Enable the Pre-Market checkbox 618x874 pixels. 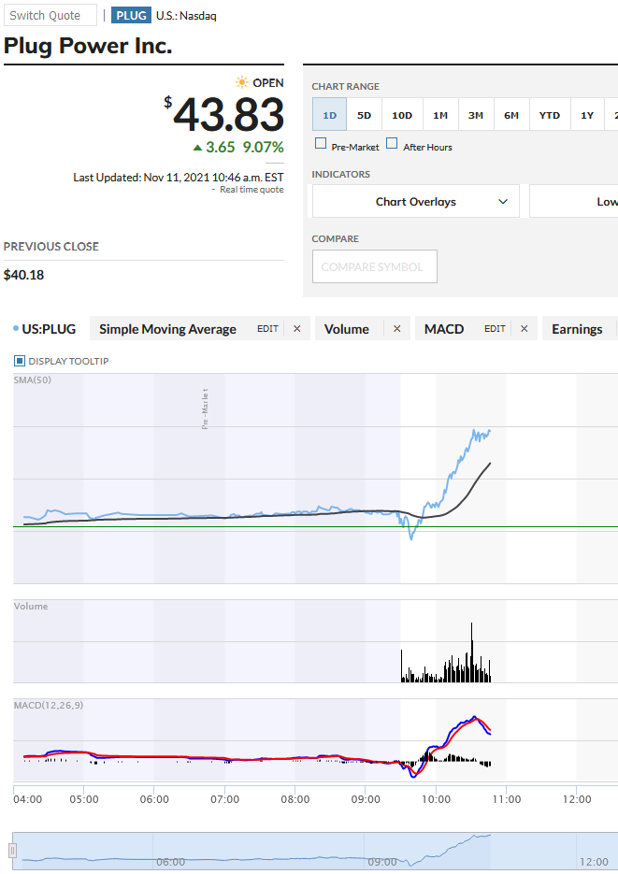point(321,143)
